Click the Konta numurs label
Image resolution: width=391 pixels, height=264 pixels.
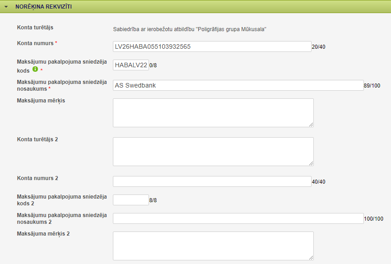point(35,43)
